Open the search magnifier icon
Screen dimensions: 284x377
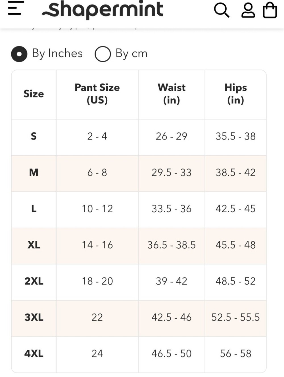(222, 10)
